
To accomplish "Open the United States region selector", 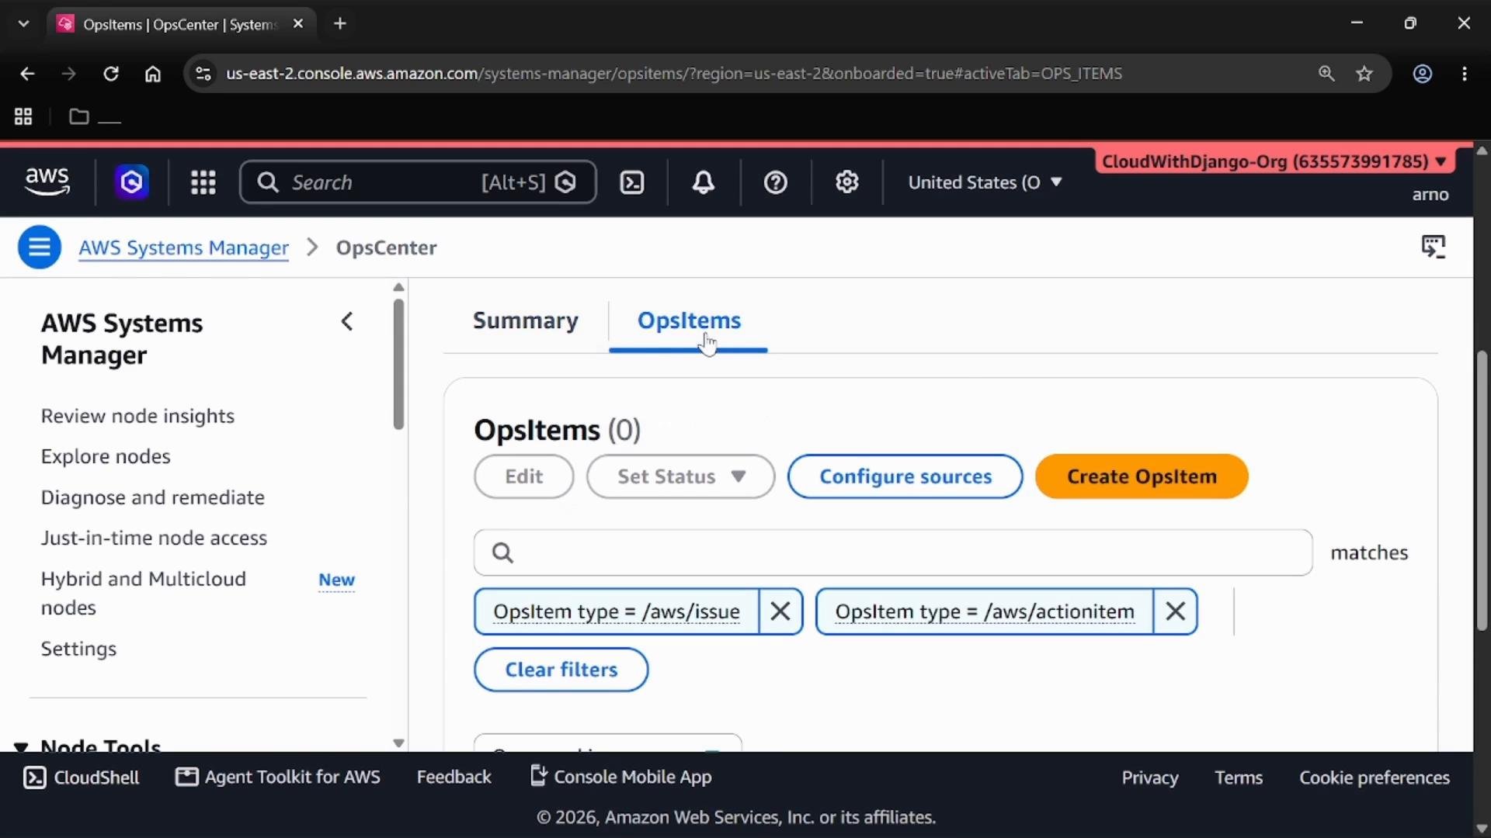I will click(985, 182).
